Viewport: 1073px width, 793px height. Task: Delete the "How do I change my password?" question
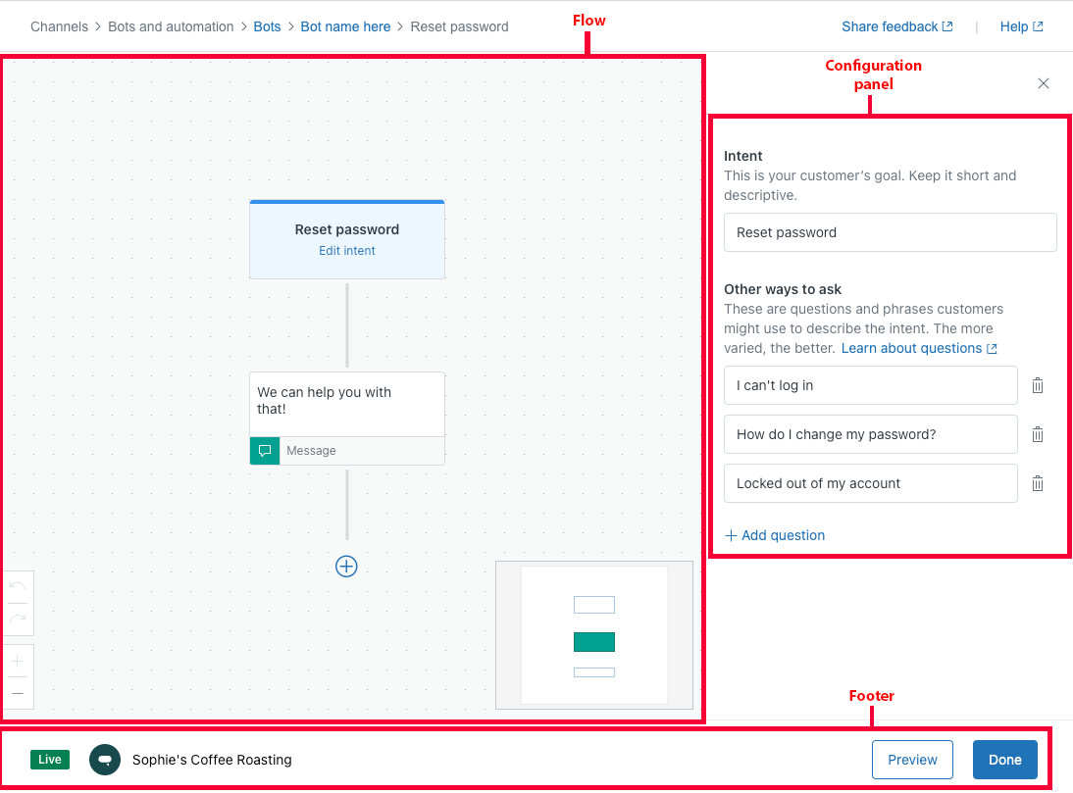pyautogui.click(x=1038, y=434)
